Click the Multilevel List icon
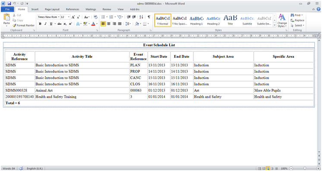This screenshot has height=171, width=322. [119, 17]
